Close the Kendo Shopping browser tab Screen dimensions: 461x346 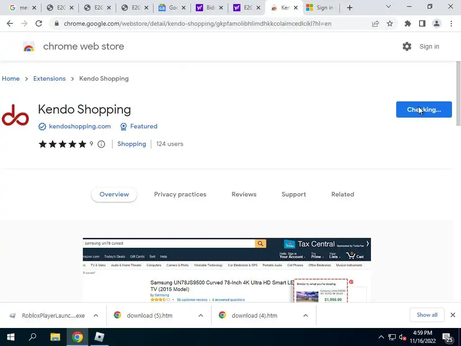[296, 8]
